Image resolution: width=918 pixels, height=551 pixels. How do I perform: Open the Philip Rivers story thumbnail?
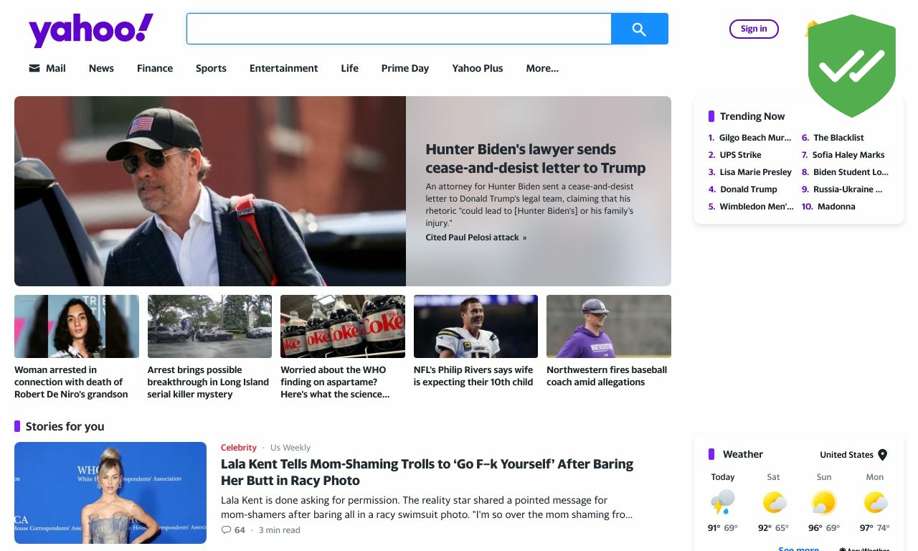coord(475,326)
